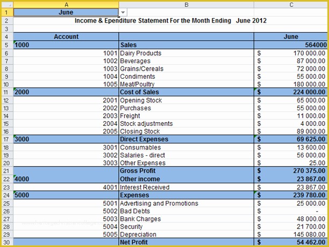Select the Account header cell
Image resolution: width=329 pixels, height=247 pixels.
point(66,36)
